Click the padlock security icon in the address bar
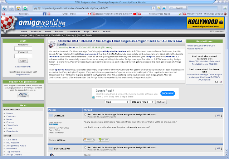Image resolution: width=229 pixels, height=159 pixels. 35,8
